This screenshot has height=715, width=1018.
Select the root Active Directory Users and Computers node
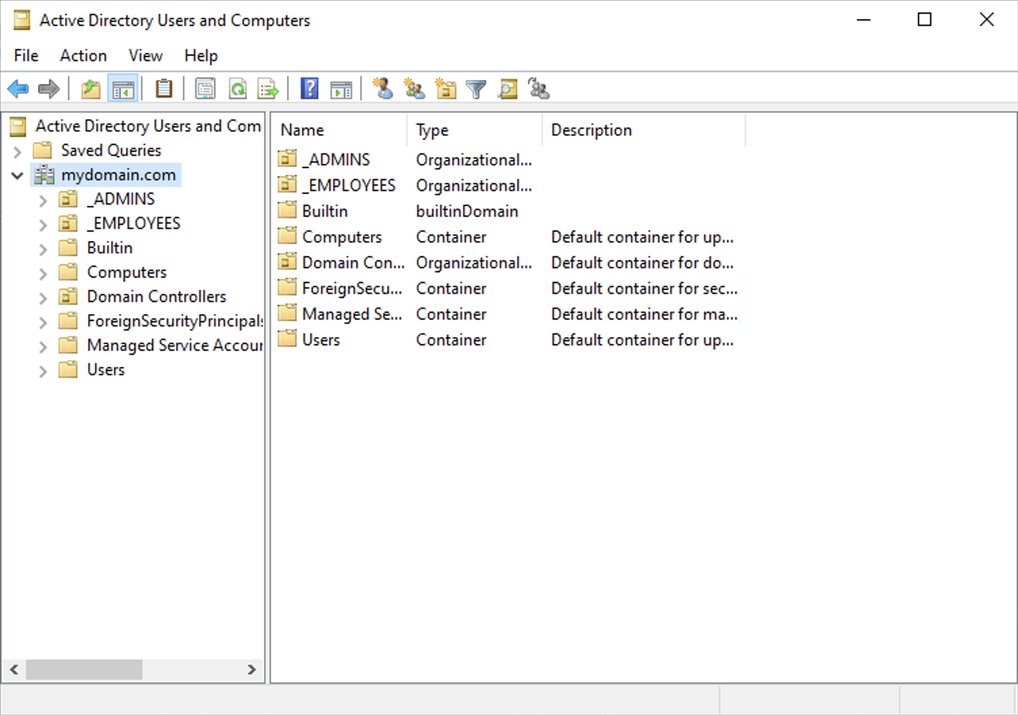coord(148,126)
